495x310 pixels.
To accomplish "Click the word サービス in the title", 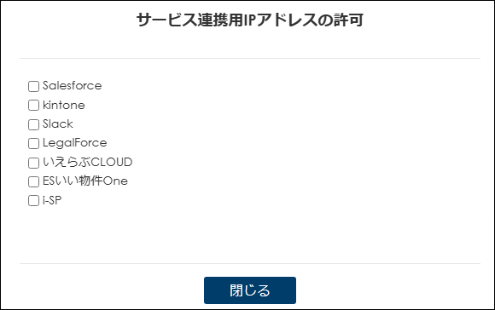I will [166, 20].
